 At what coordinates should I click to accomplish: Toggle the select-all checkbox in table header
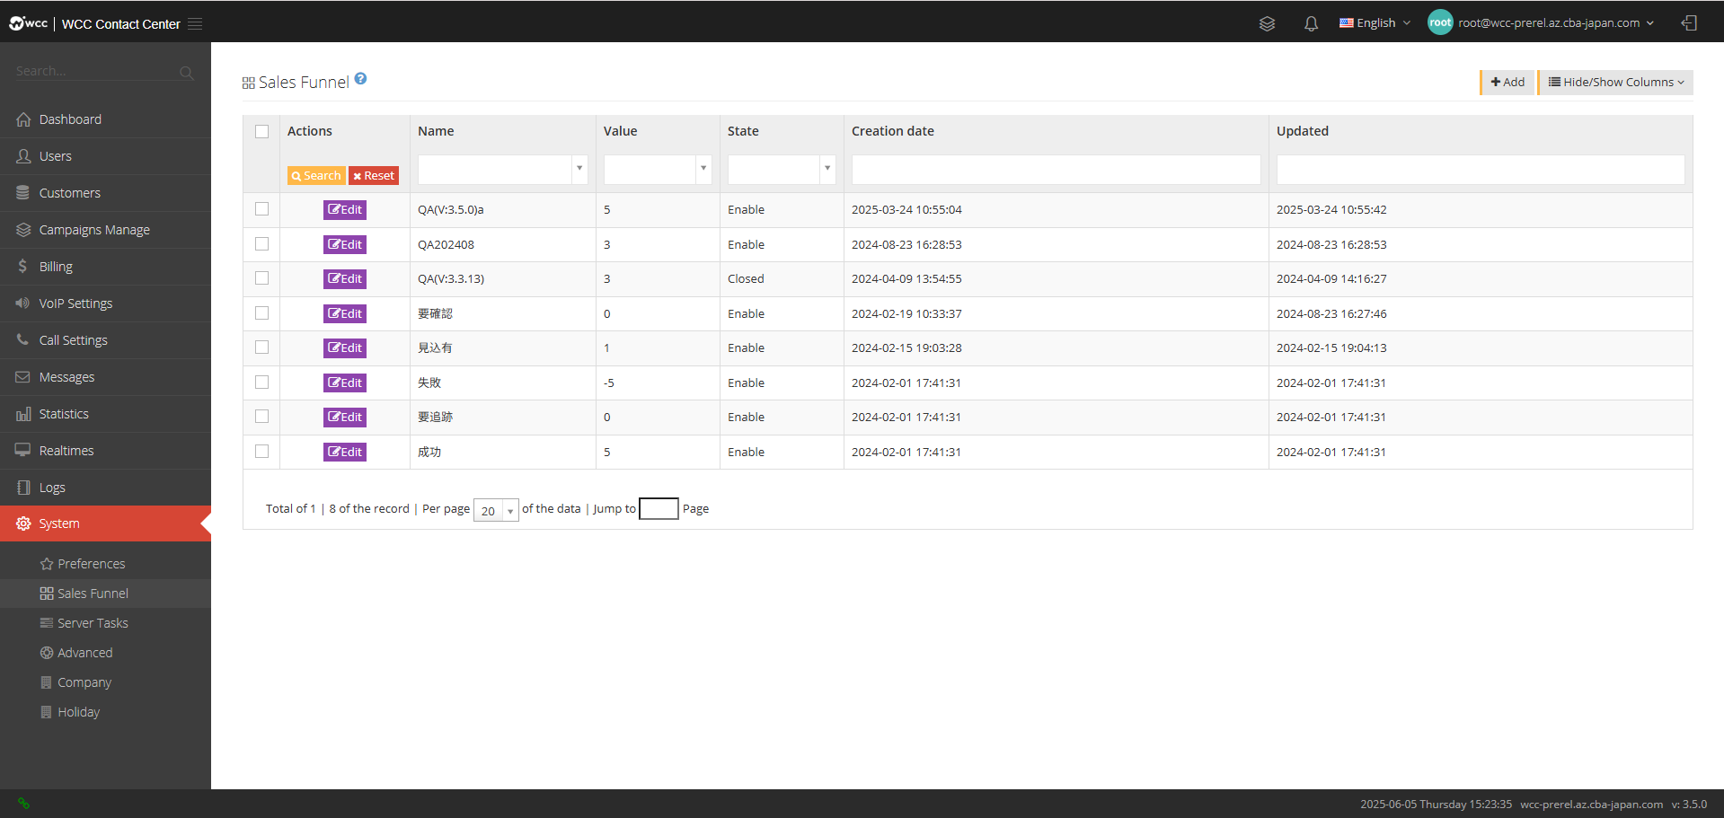point(261,132)
